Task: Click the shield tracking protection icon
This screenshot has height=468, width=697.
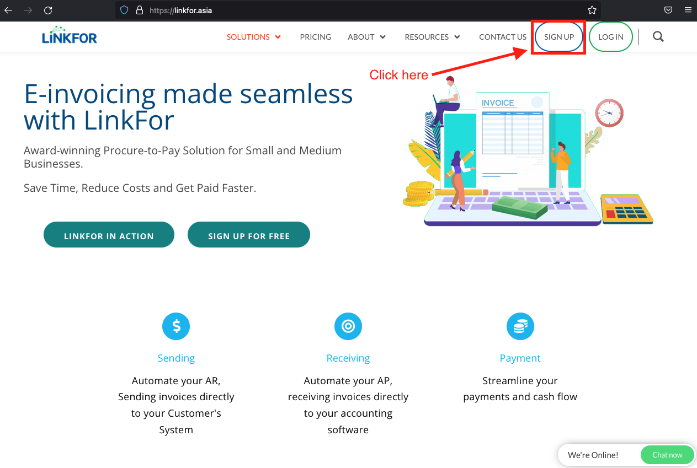Action: pyautogui.click(x=124, y=10)
